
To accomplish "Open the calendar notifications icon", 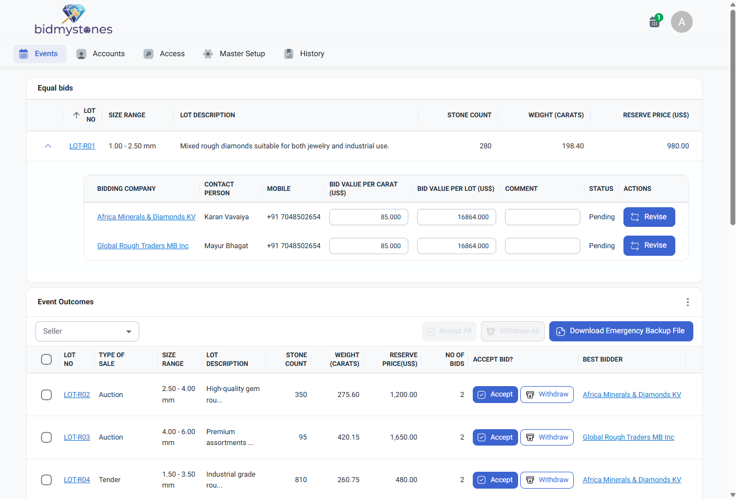I will pyautogui.click(x=655, y=22).
